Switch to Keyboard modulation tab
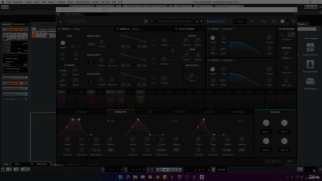Viewport: 322px width, 181px height. (x=81, y=112)
